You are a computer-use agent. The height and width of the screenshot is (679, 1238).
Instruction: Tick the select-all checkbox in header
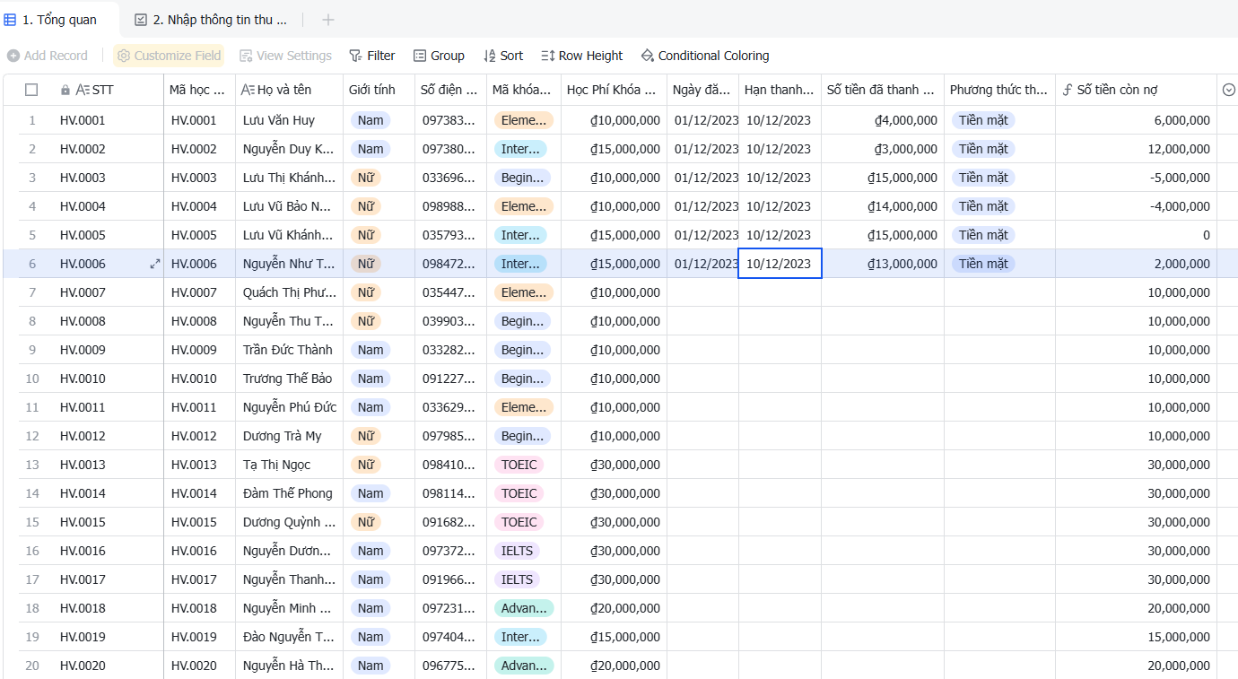click(31, 90)
